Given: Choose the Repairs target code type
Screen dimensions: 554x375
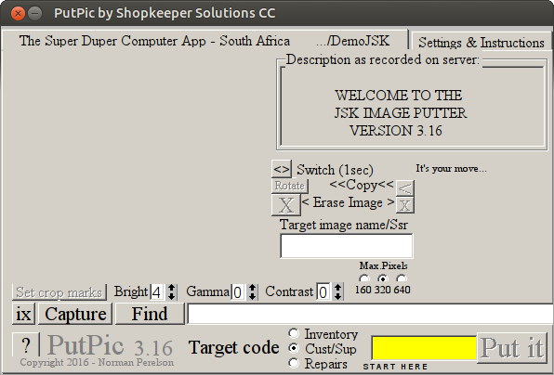Looking at the screenshot, I should coord(294,363).
